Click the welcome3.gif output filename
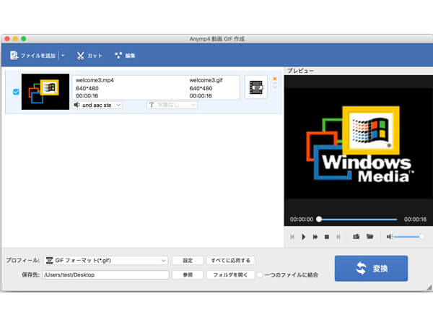Viewport: 433px width, 325px height. (206, 80)
